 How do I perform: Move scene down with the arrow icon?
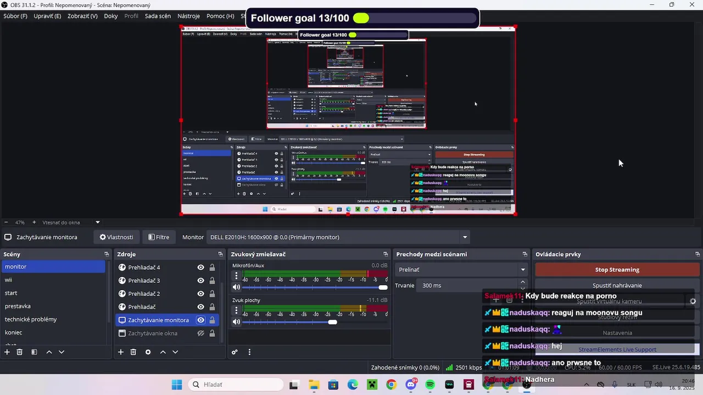click(x=62, y=352)
